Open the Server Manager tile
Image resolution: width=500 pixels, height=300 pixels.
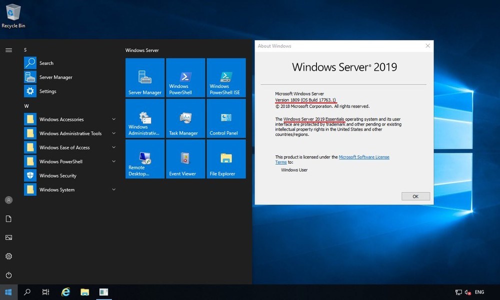tap(144, 77)
